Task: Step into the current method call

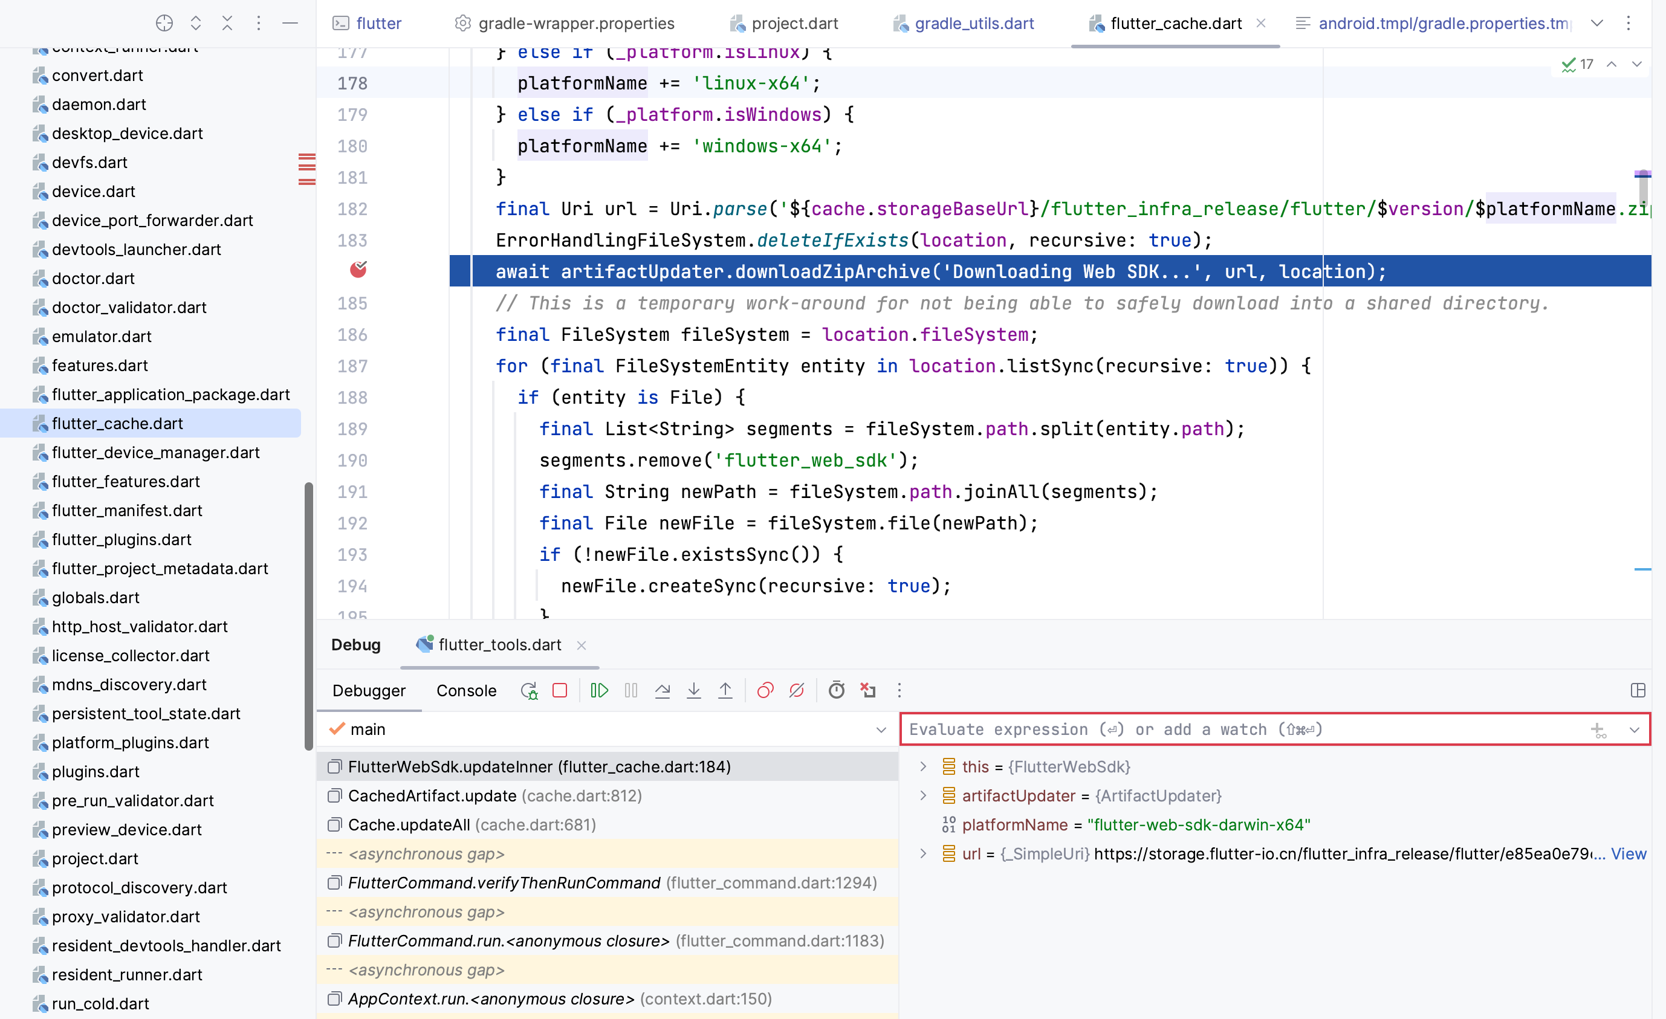Action: (x=694, y=690)
